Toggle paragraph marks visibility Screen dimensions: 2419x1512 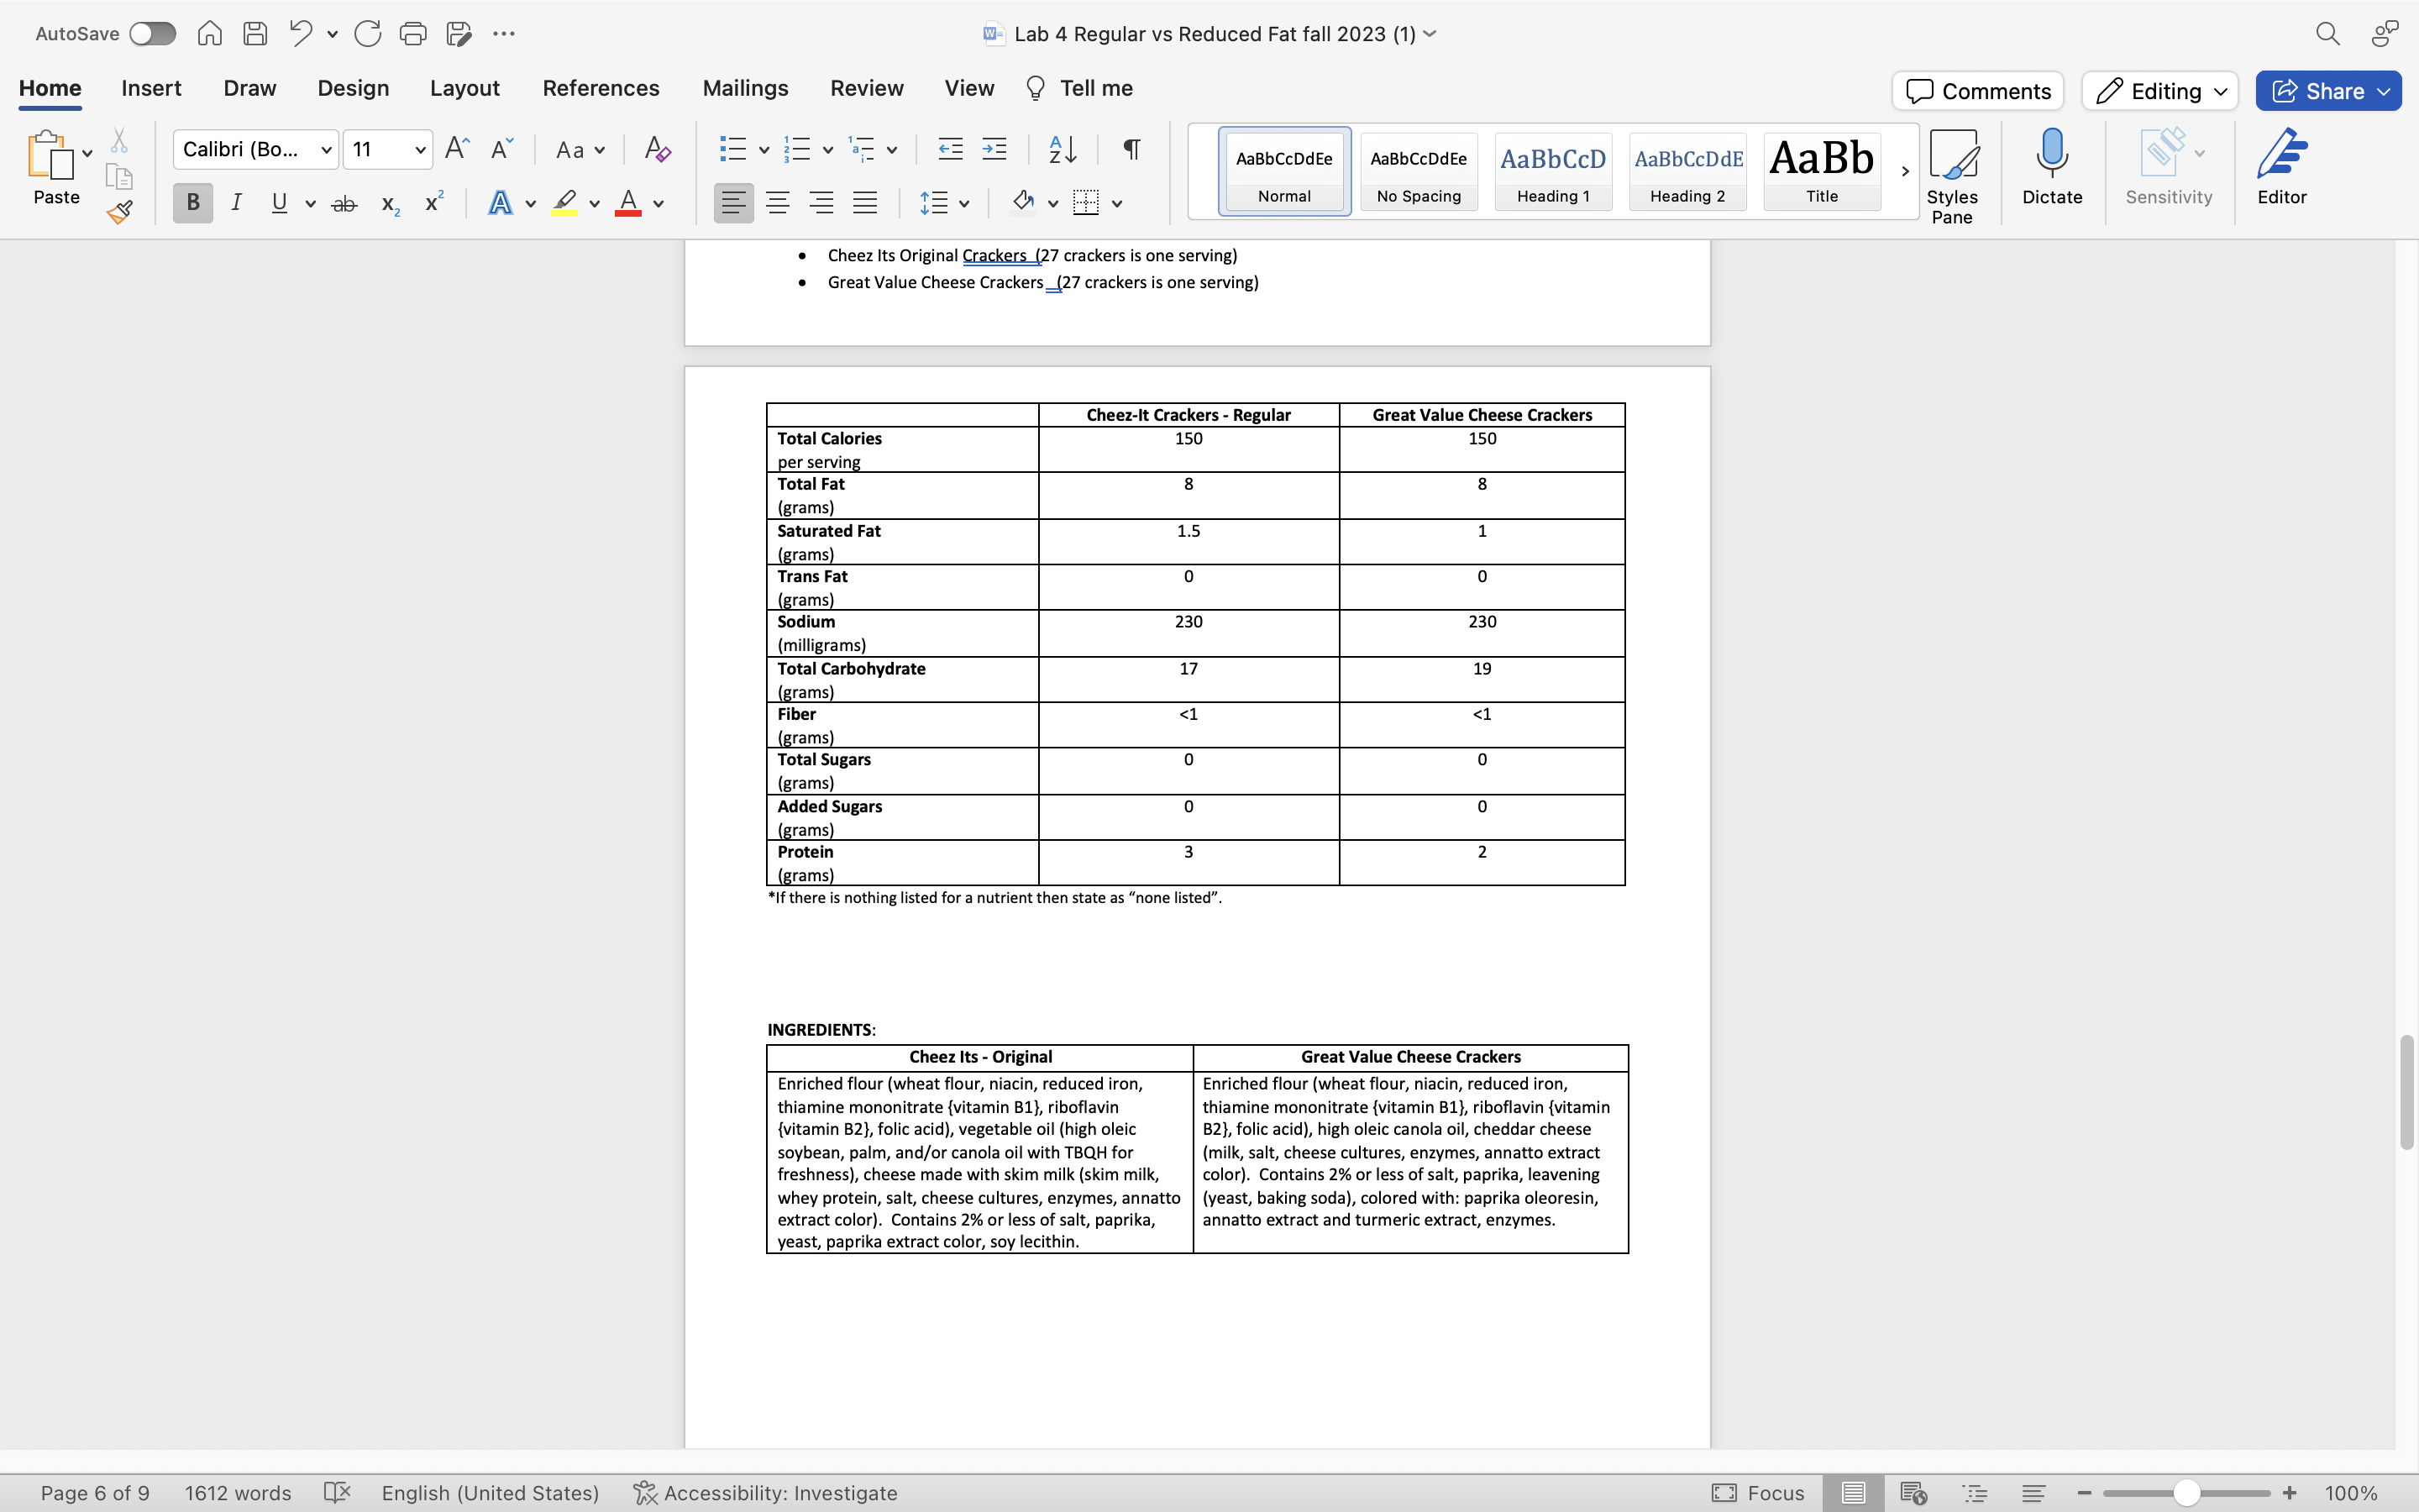pos(1131,148)
